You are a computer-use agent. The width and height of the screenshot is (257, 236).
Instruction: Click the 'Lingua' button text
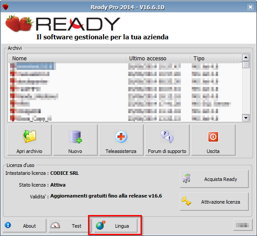(122, 226)
